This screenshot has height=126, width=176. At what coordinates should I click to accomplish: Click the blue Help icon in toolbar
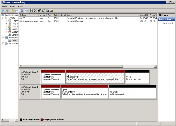22,11
